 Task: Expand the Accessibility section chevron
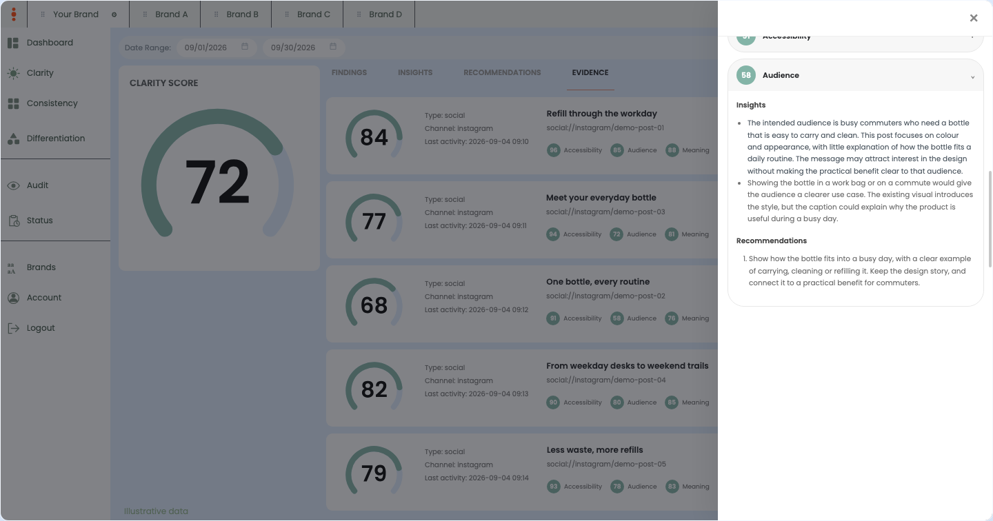click(972, 37)
